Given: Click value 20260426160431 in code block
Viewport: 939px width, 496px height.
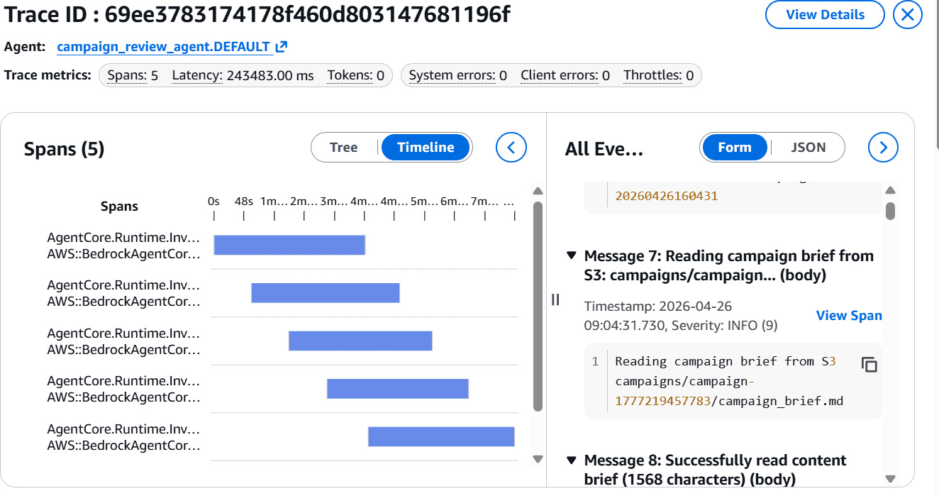Looking at the screenshot, I should 667,195.
